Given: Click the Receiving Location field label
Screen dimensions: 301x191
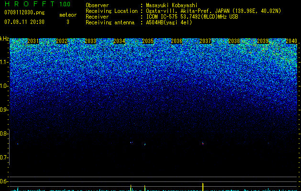Looking at the screenshot, I should (111, 11).
